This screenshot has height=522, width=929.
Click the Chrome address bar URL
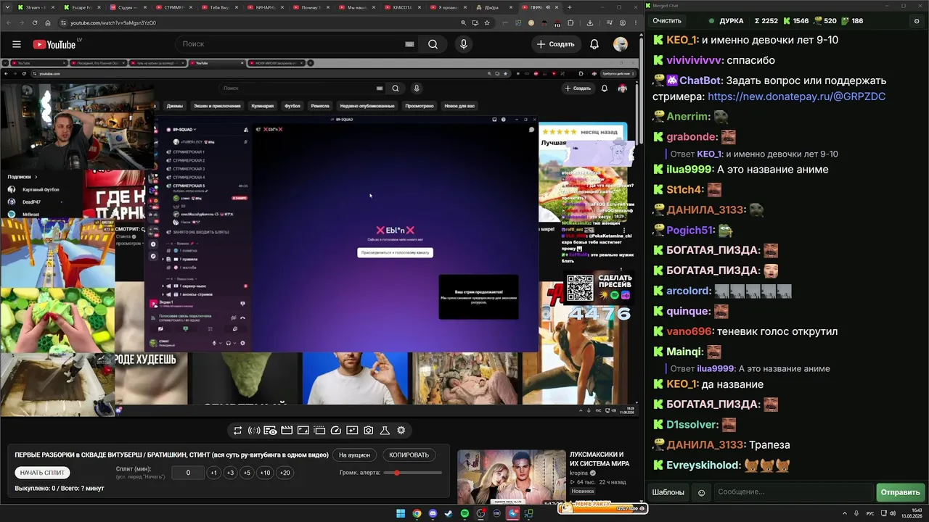pos(113,22)
